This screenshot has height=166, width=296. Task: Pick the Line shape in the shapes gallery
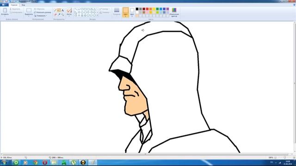pyautogui.click(x=76, y=9)
